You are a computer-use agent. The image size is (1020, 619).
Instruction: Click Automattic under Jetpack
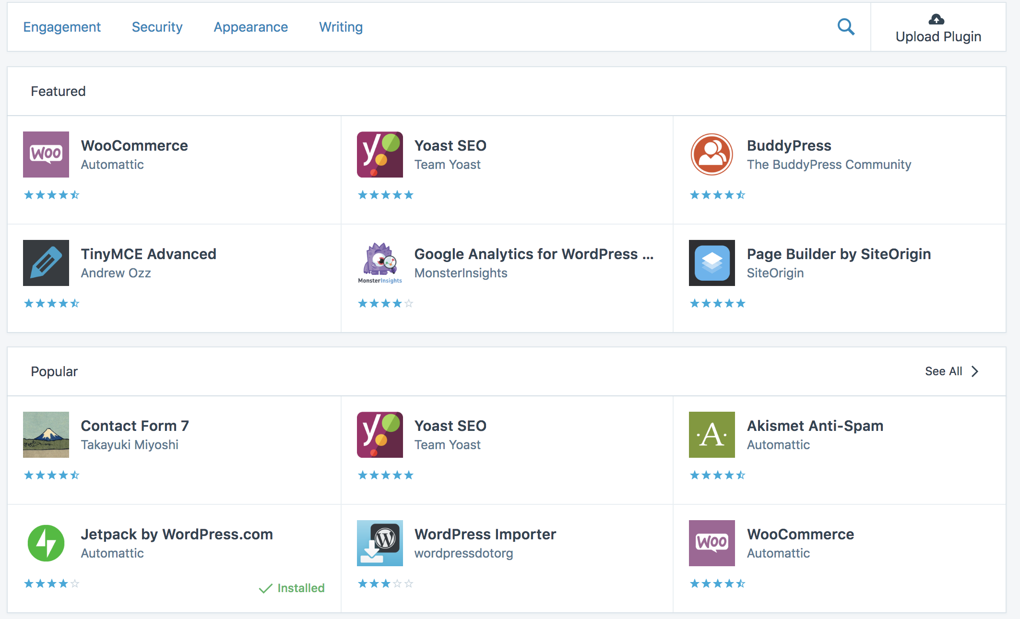click(112, 553)
